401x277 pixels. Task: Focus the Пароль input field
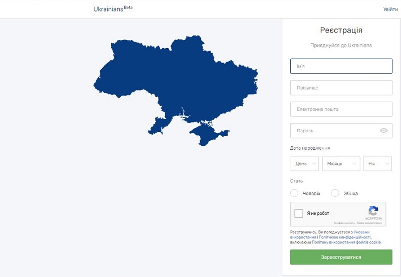pos(341,131)
